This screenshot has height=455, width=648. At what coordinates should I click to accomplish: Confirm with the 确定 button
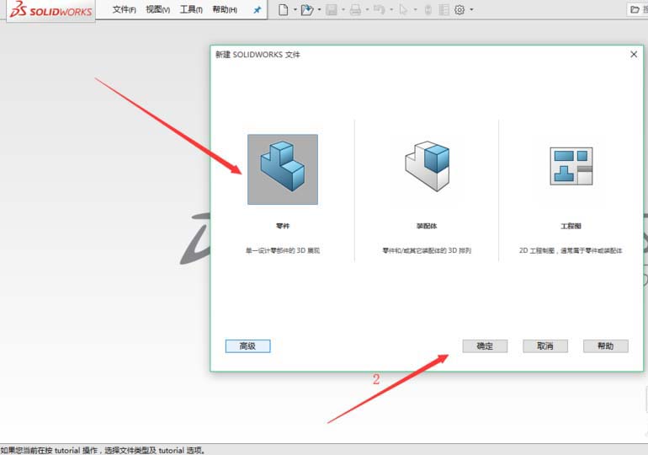click(x=485, y=346)
